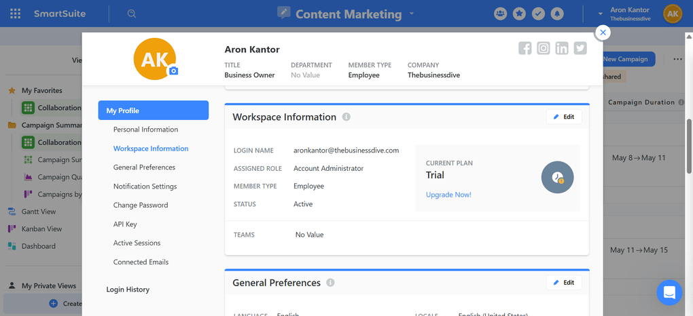The height and width of the screenshot is (316, 693).
Task: Click Workspace Information info icon
Action: 346,117
